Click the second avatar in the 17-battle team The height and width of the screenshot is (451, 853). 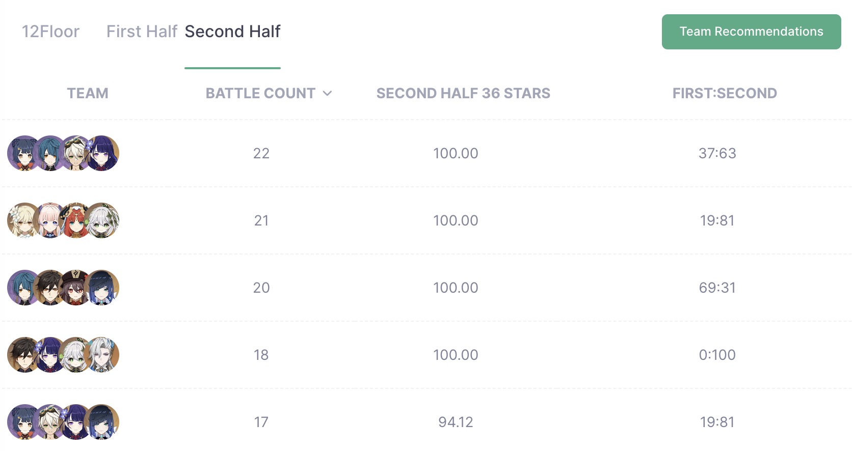[50, 422]
